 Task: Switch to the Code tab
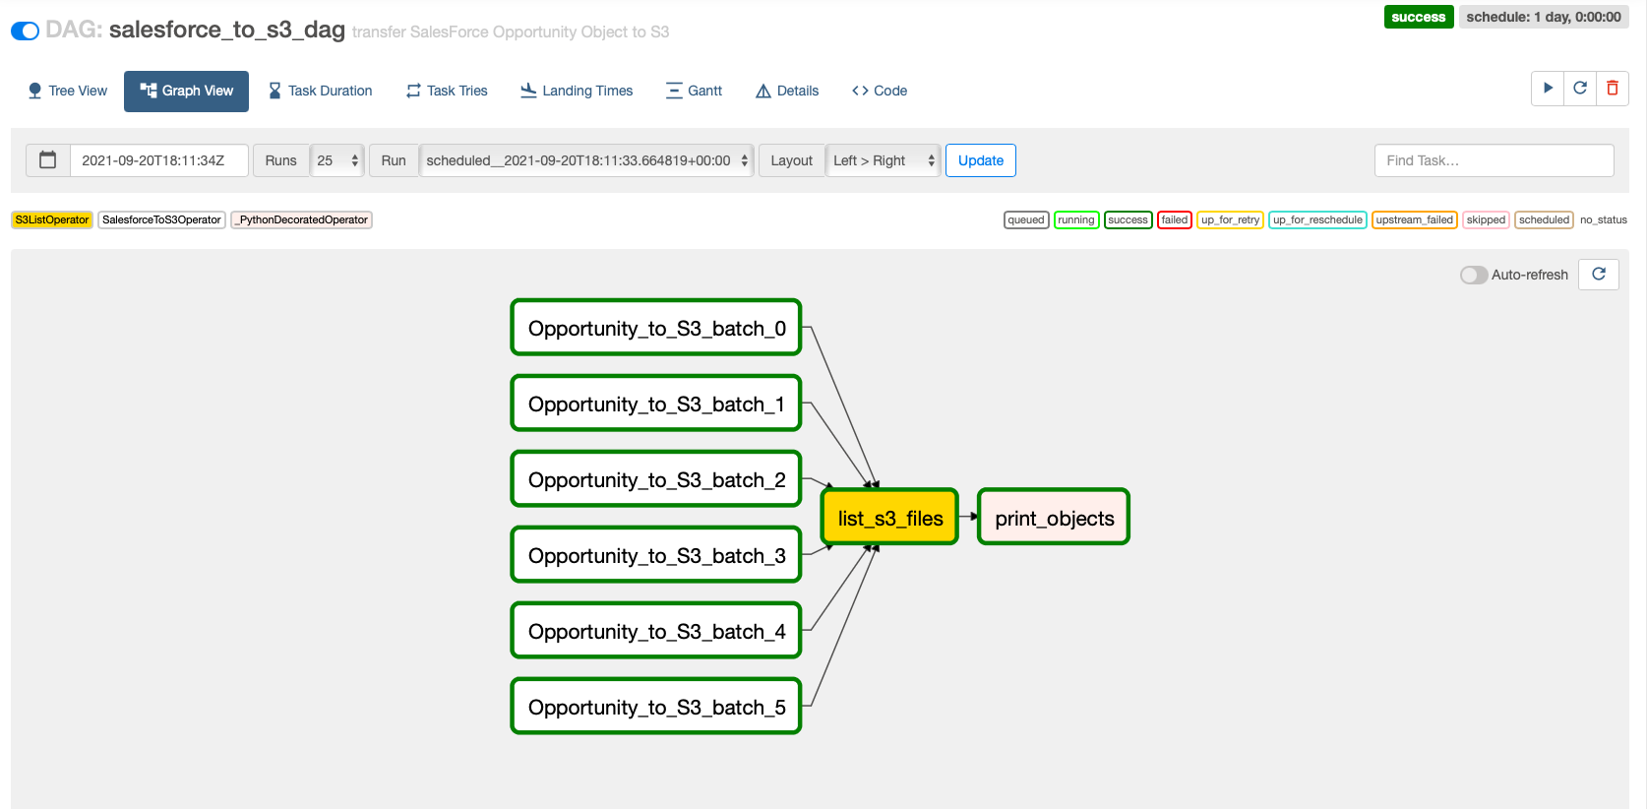tap(880, 91)
